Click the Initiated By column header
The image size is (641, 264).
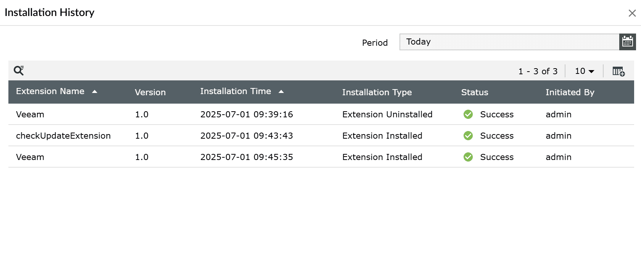[x=570, y=92]
